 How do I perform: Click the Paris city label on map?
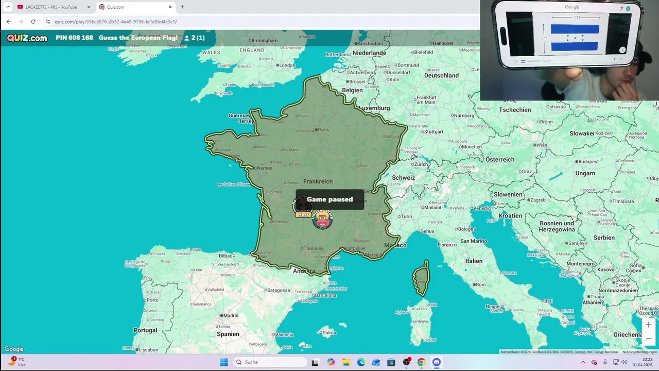pyautogui.click(x=323, y=129)
